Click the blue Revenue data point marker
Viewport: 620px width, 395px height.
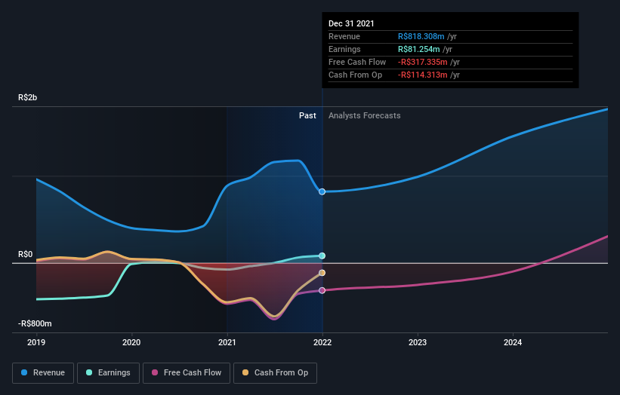(322, 191)
